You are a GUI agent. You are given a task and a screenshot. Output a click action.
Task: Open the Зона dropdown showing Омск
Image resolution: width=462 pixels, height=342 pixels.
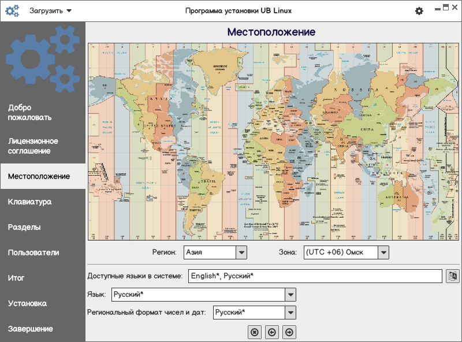383,252
